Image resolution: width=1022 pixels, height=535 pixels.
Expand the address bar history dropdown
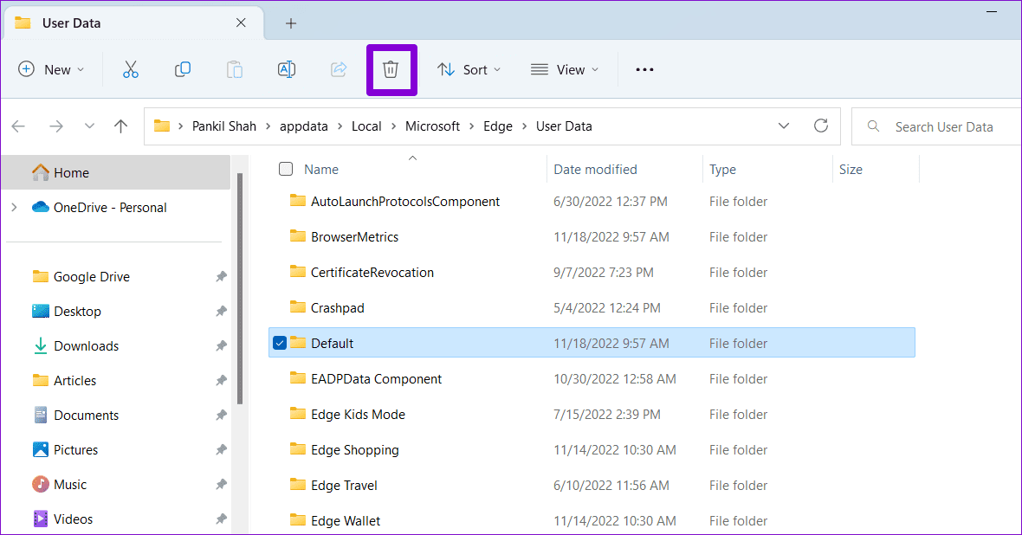pyautogui.click(x=784, y=126)
